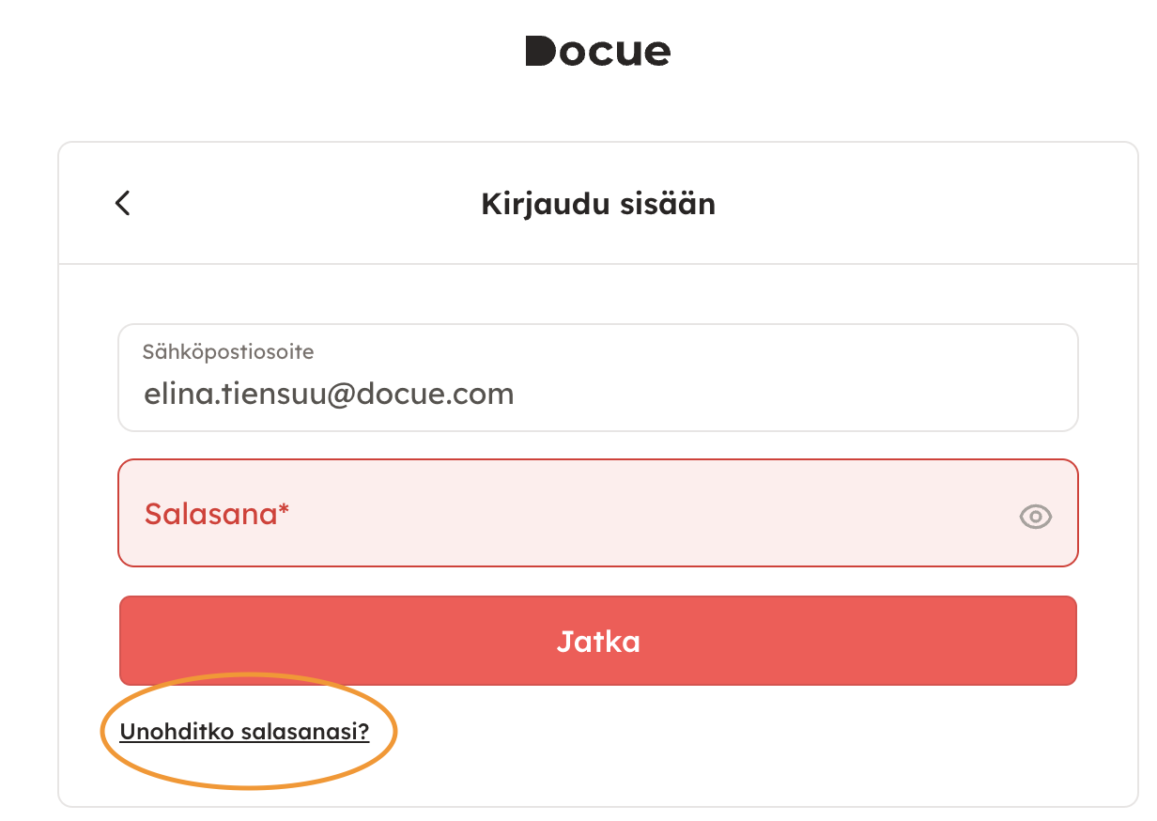Open the Unohditko salasanasi? link

coord(244,732)
